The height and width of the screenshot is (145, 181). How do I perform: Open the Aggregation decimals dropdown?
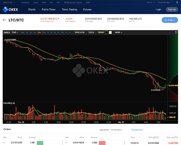click(x=116, y=130)
